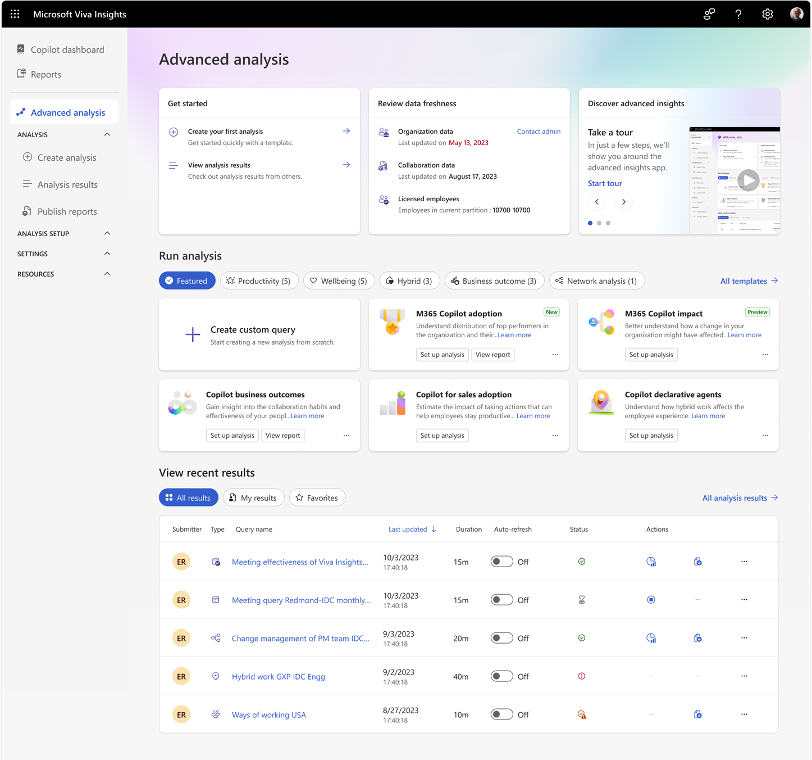Click View report on Copilot business outcomes

click(x=283, y=436)
